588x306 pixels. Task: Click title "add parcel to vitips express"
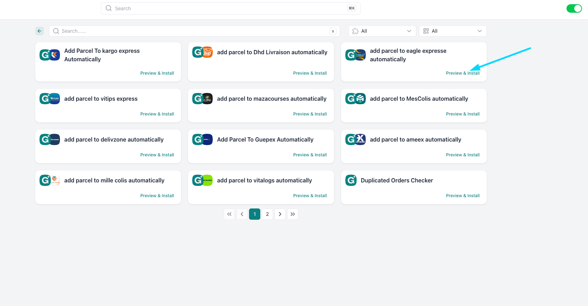(x=101, y=99)
